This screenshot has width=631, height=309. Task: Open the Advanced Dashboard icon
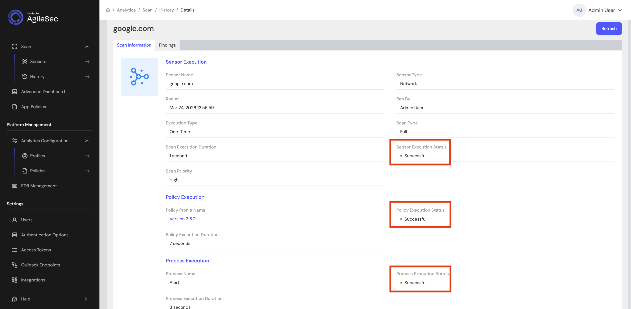[x=15, y=92]
